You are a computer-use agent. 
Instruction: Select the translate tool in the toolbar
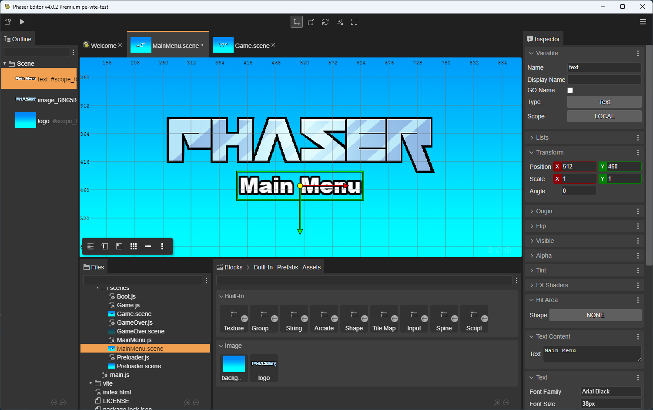[x=297, y=22]
